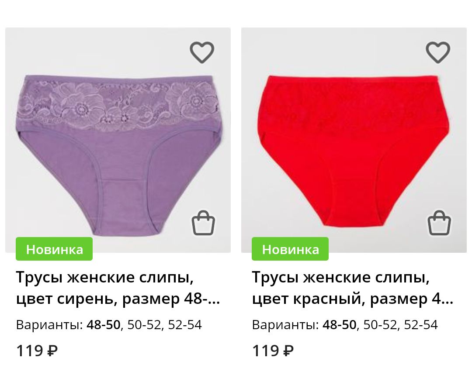Viewport: 472px width, 382px height.
Task: Add lilac slips to shopping bag
Action: tap(204, 223)
